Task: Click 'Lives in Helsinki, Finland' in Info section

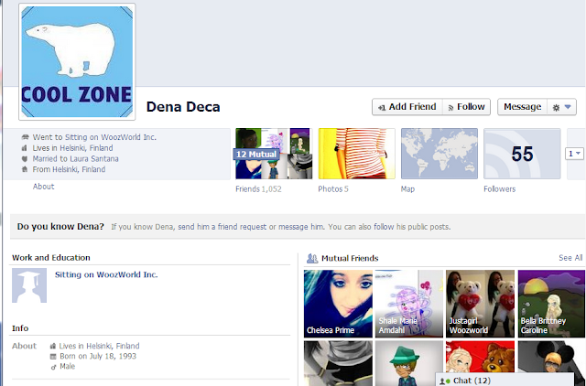Action: coord(100,346)
